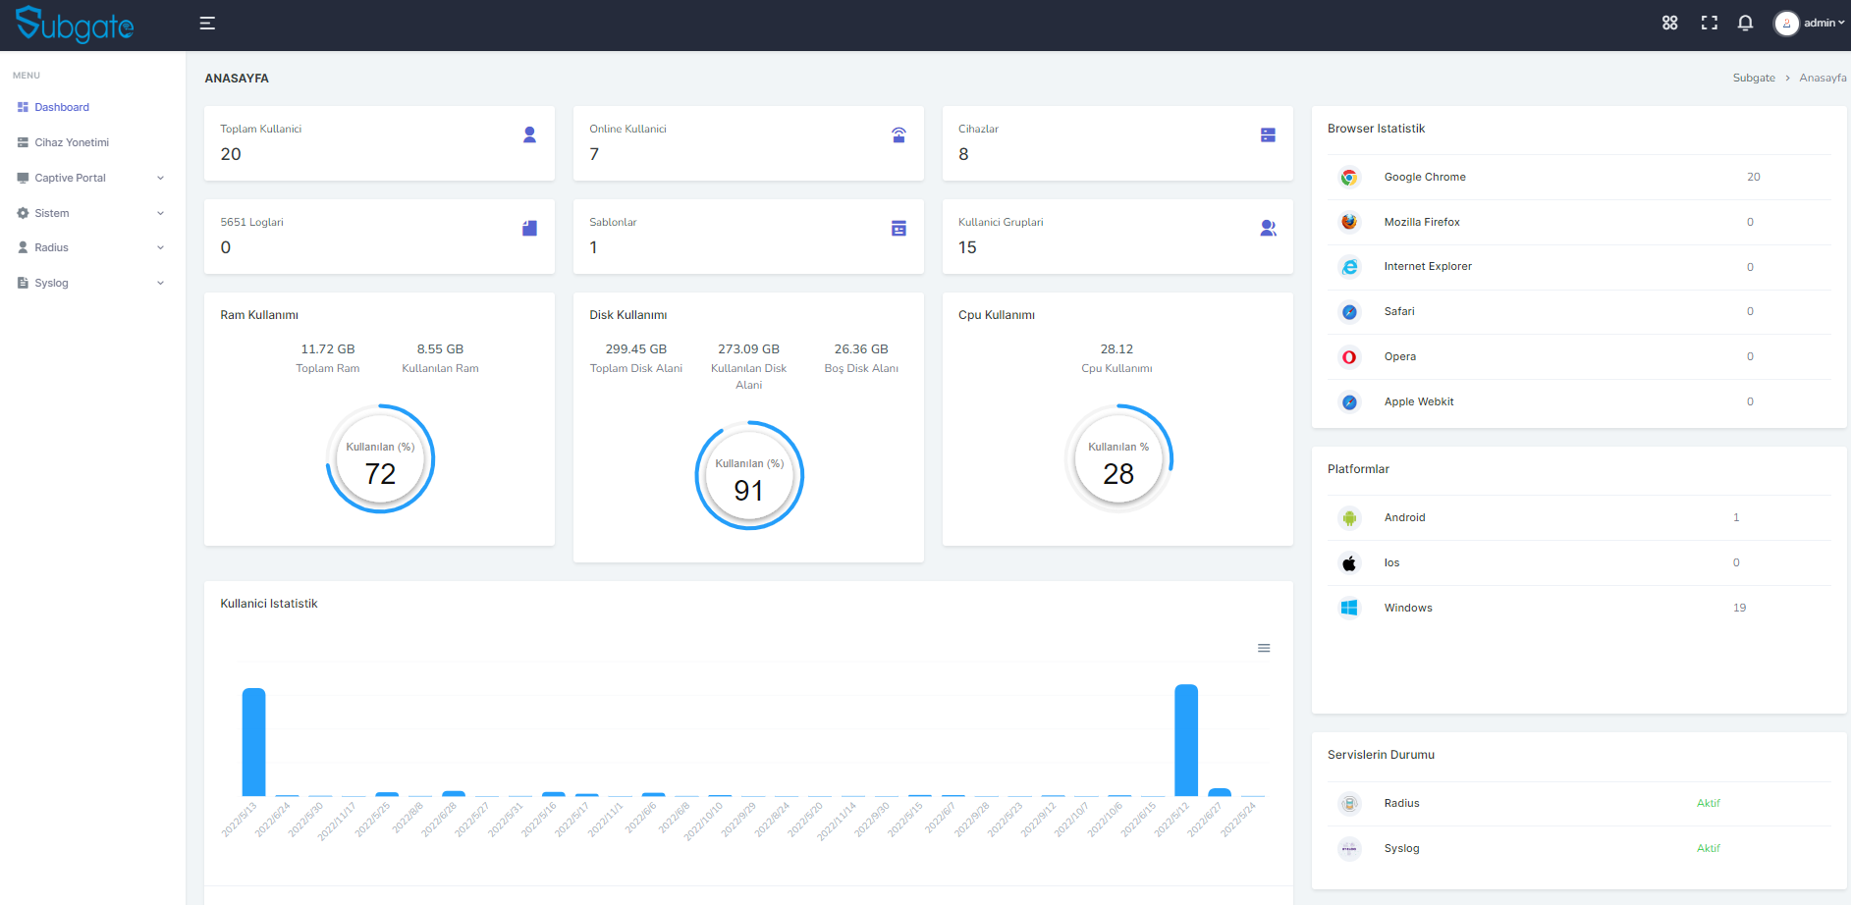This screenshot has height=905, width=1851.
Task: Open Cihaz Yonetimi from the menu
Action: pos(71,142)
